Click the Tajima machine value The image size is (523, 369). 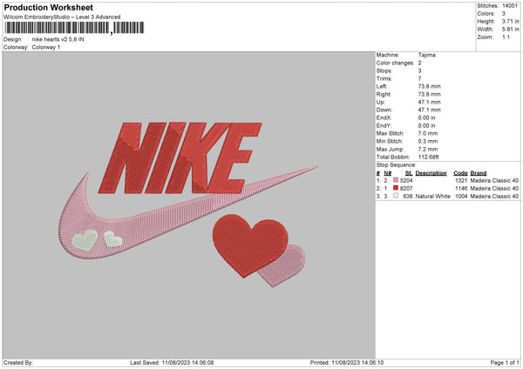(426, 55)
